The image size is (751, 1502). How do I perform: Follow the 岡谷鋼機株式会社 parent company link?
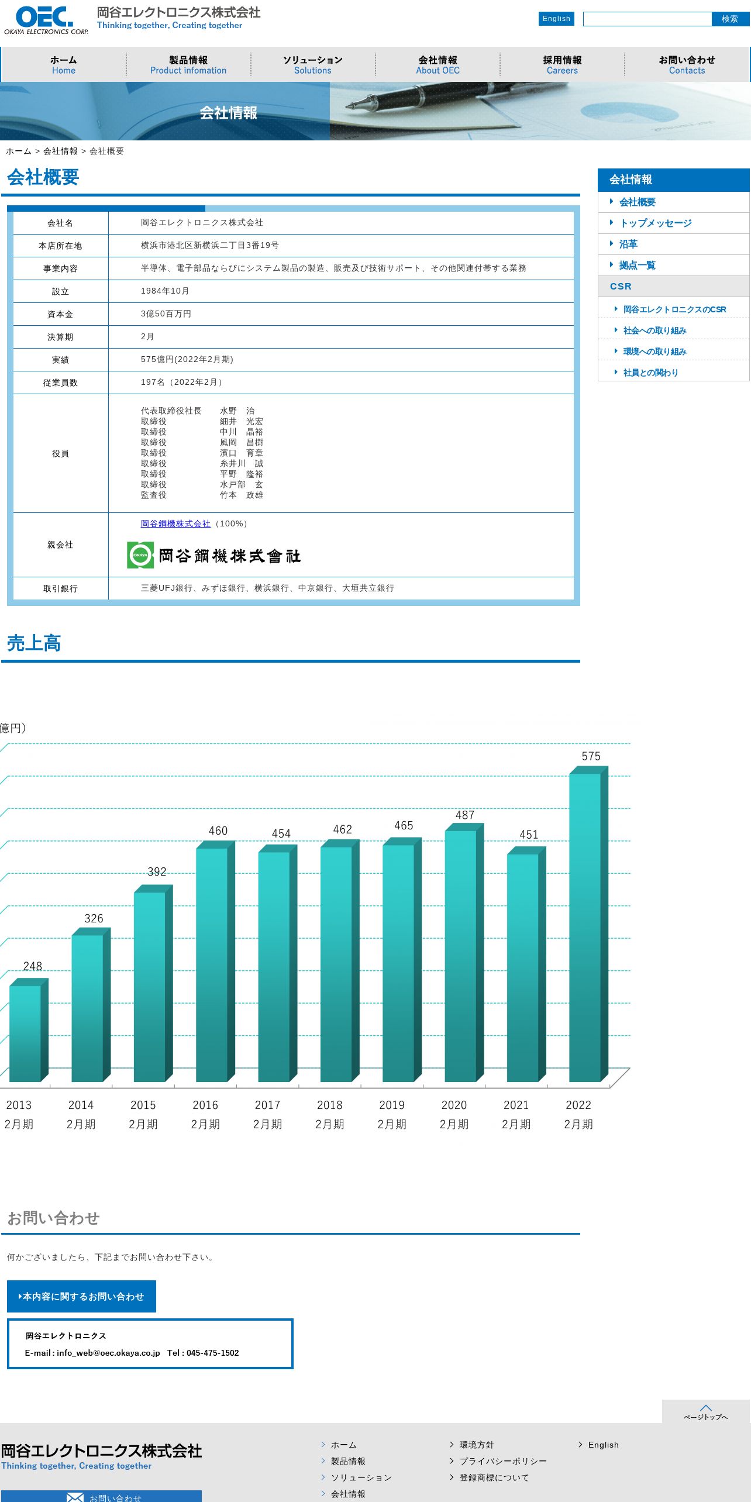tap(175, 523)
